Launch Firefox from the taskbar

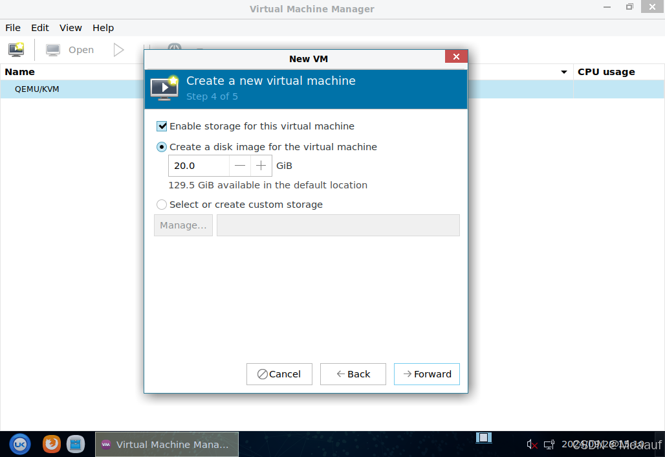[x=52, y=444]
